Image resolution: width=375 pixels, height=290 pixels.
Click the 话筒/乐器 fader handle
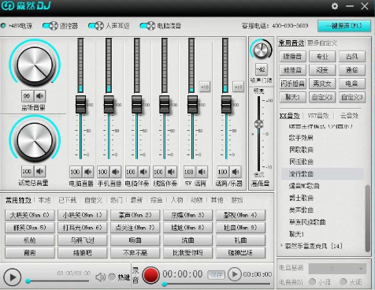point(226,105)
